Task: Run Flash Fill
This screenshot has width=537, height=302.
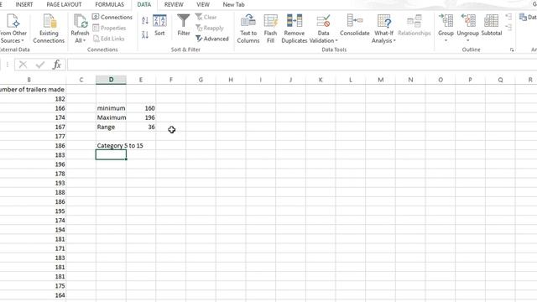Action: pyautogui.click(x=270, y=29)
